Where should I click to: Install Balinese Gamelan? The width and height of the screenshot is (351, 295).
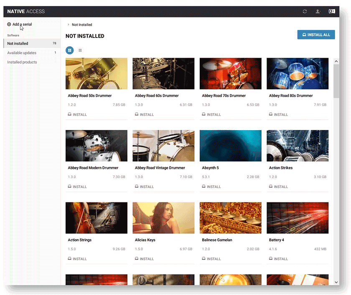pos(211,259)
